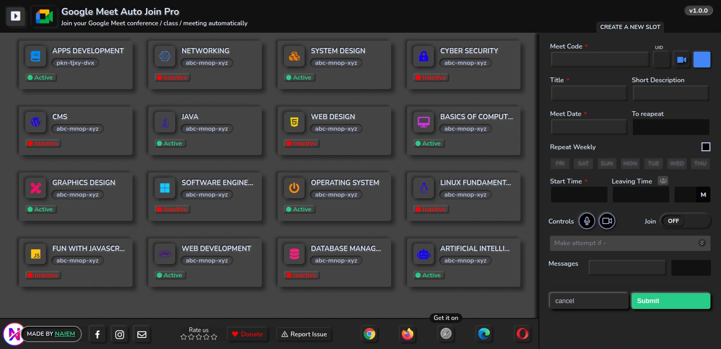Open the Facebook link icon
This screenshot has height=349, width=721.
coord(98,334)
